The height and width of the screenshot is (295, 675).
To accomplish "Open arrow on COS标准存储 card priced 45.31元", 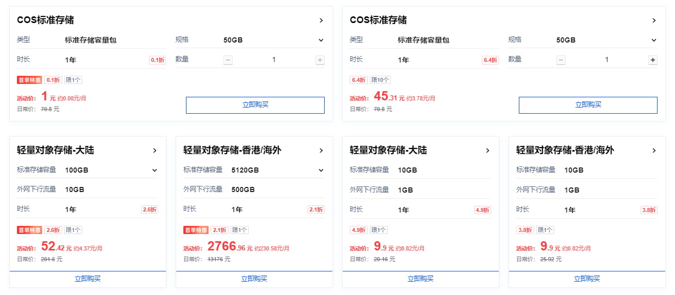I will coord(654,20).
